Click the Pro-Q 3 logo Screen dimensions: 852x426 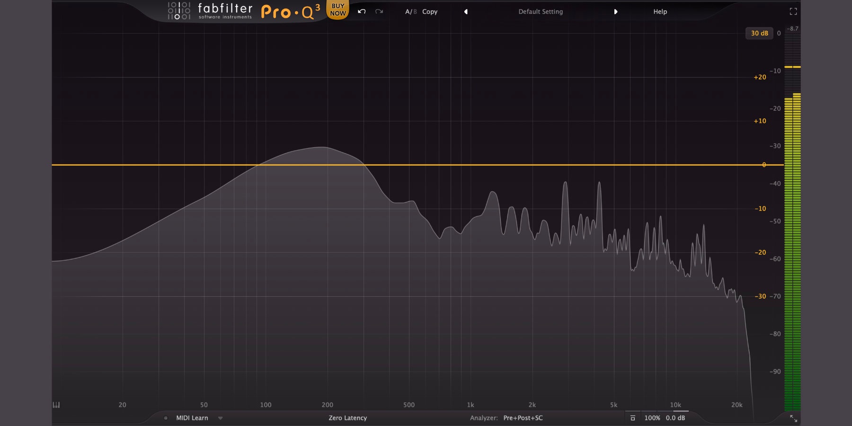(x=289, y=11)
